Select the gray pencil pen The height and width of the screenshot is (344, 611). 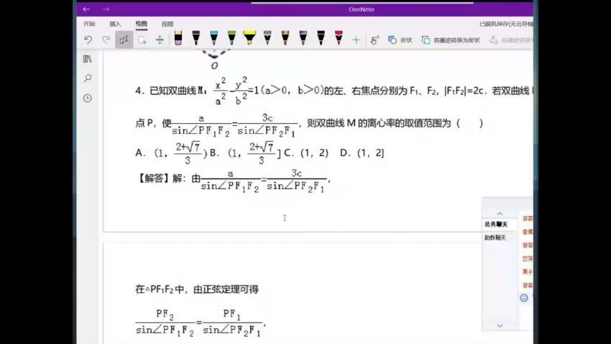pos(267,38)
